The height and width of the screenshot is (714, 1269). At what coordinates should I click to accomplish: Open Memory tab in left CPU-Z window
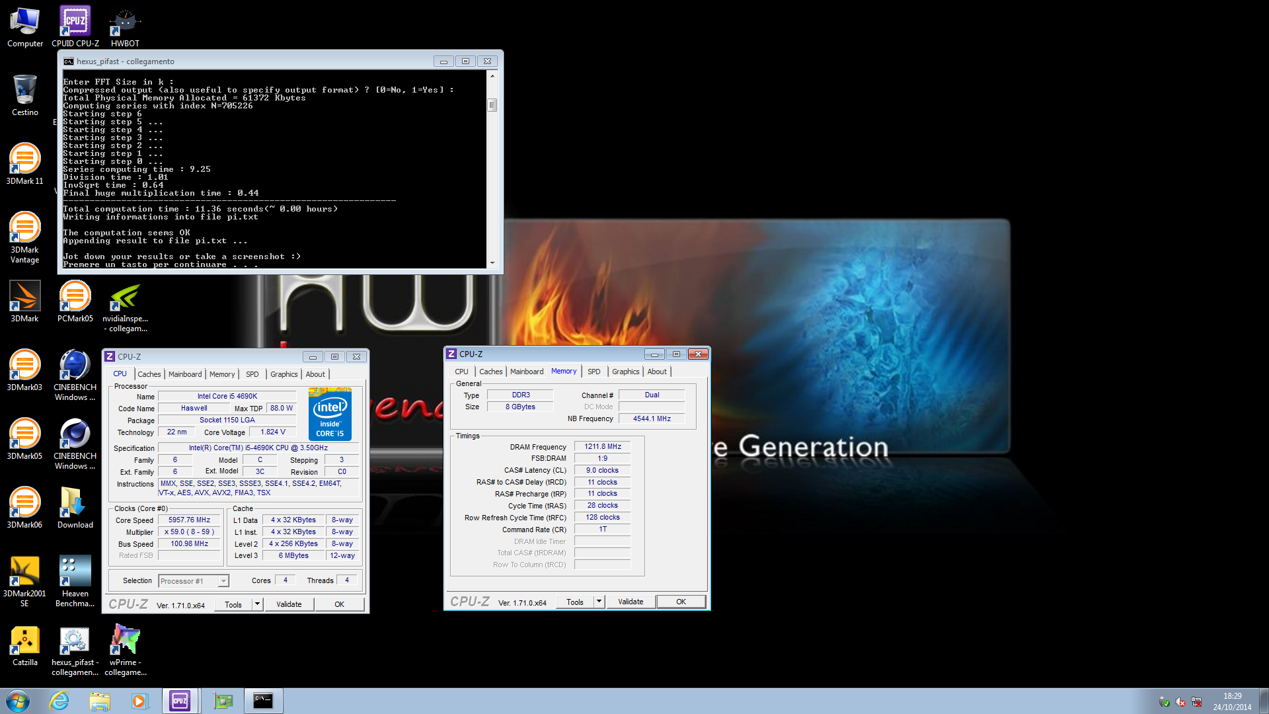pyautogui.click(x=222, y=374)
